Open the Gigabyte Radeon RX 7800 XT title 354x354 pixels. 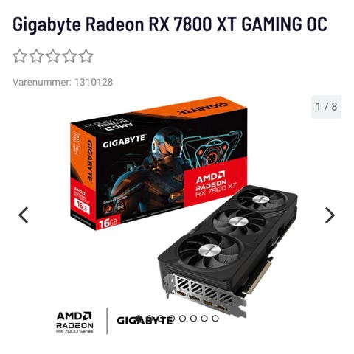170,24
